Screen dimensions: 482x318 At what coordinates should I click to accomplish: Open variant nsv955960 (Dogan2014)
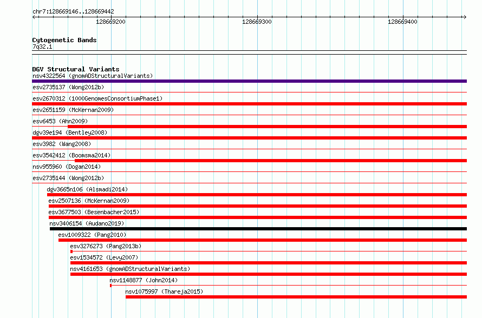(67, 167)
